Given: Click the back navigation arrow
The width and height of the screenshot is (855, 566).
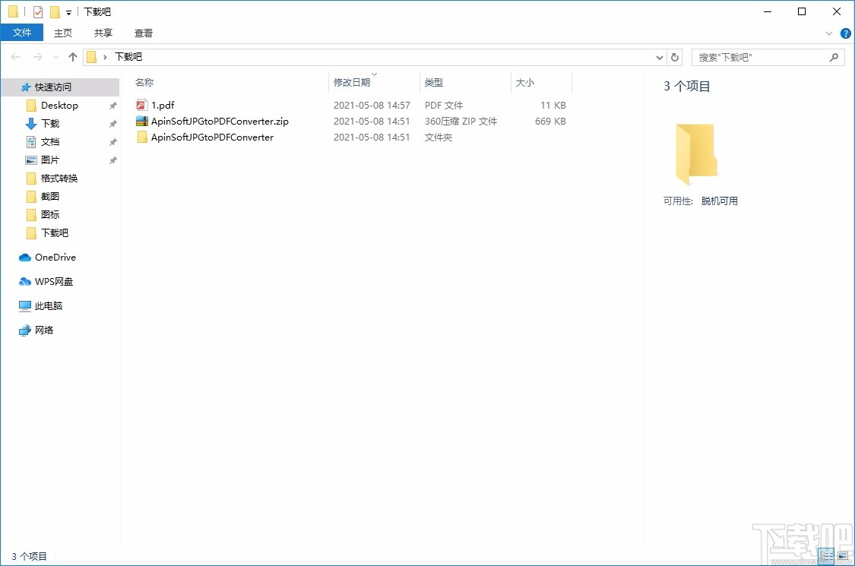Looking at the screenshot, I should click(x=14, y=56).
